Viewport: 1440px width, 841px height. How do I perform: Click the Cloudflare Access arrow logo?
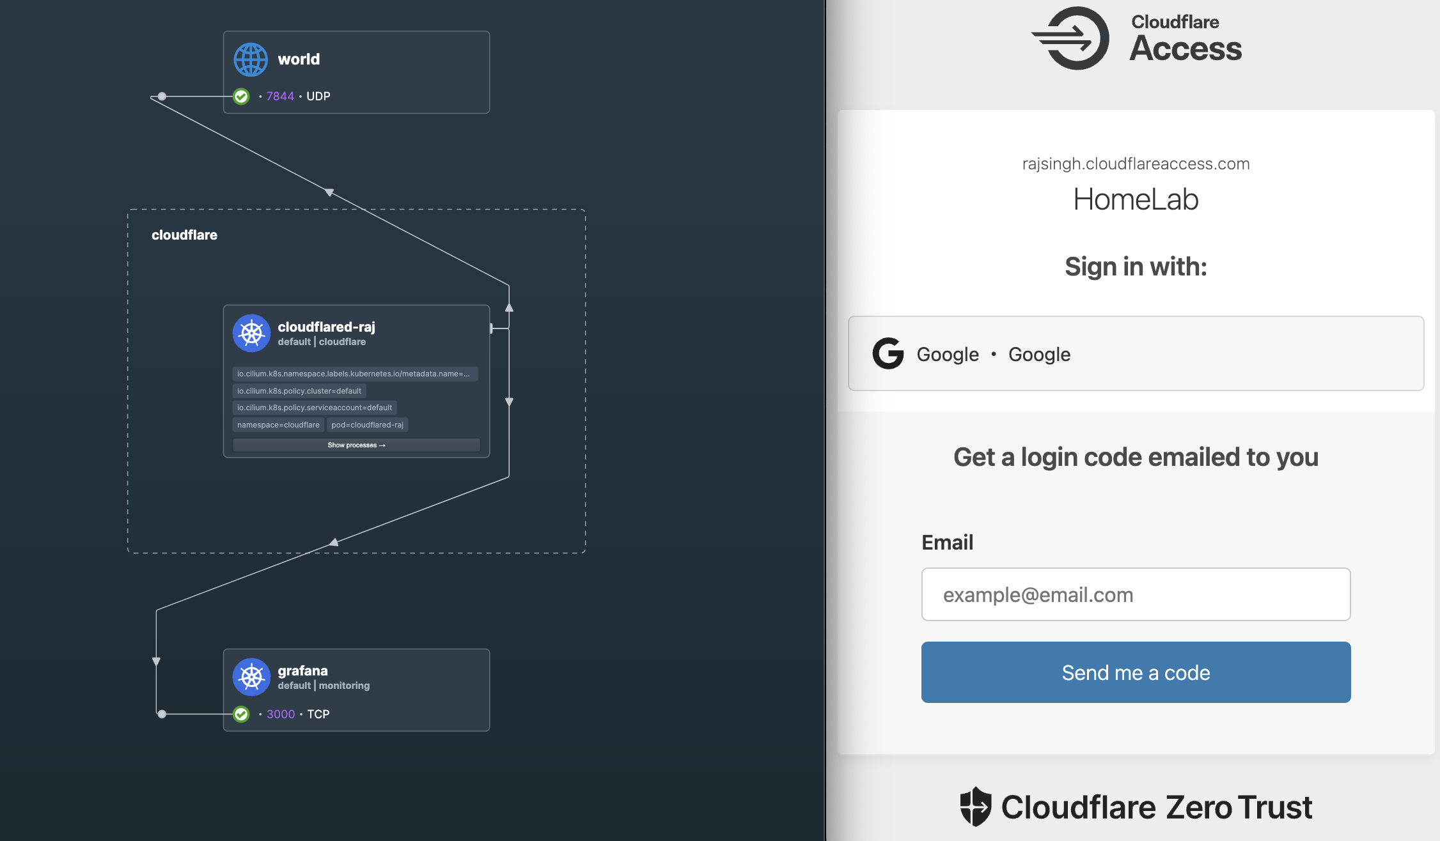(x=1070, y=38)
